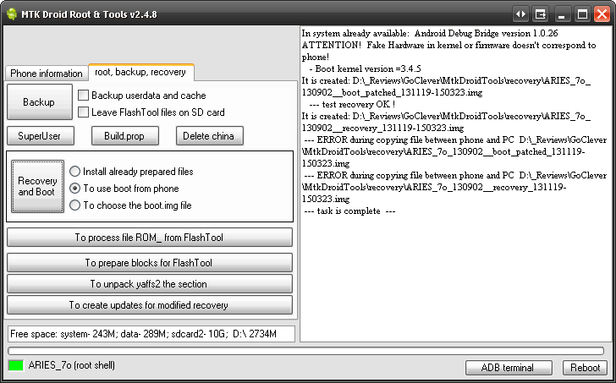Click the SuperUser button
Screen dimensions: 616x383
point(40,136)
